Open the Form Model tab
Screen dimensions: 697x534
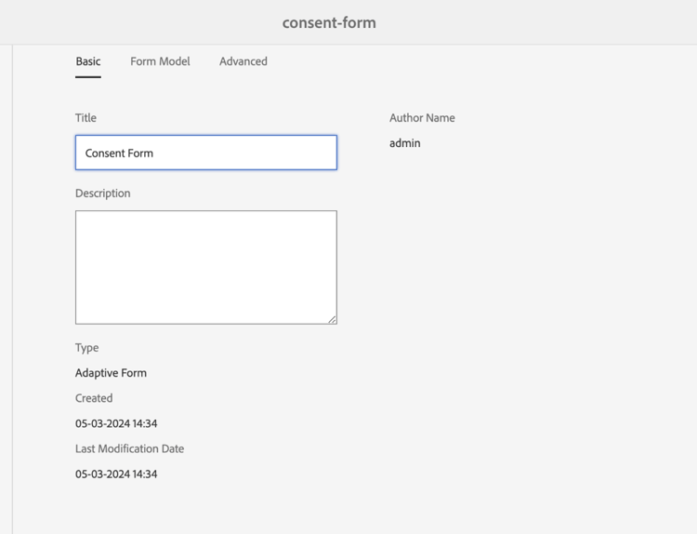click(160, 61)
